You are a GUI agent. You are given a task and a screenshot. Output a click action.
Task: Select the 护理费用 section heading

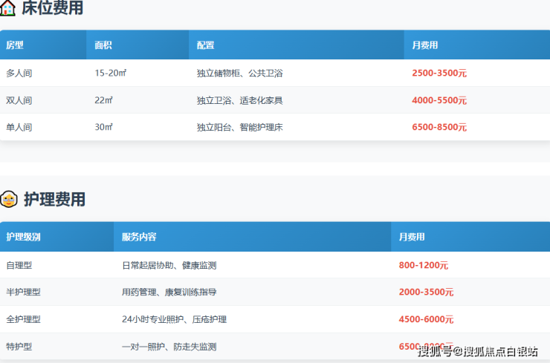pyautogui.click(x=54, y=199)
